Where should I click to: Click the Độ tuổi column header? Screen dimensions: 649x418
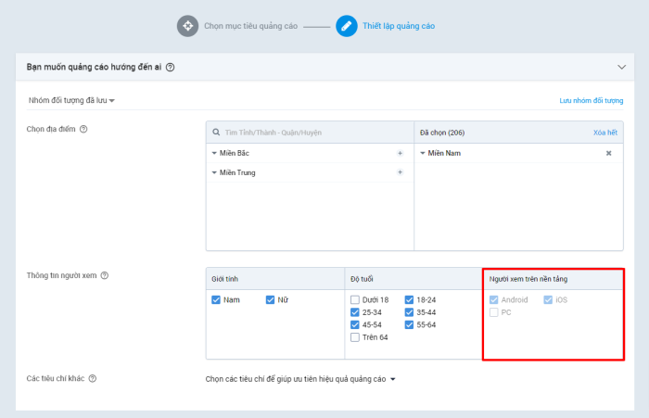point(362,279)
